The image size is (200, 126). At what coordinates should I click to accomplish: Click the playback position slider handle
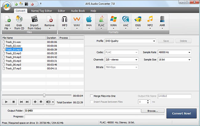(44, 95)
